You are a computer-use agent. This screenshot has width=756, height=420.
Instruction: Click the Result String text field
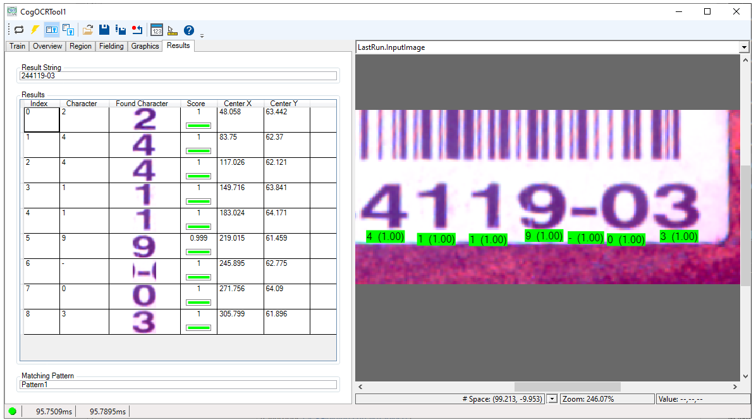click(x=178, y=76)
